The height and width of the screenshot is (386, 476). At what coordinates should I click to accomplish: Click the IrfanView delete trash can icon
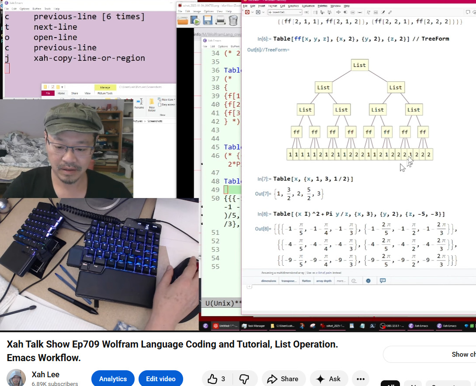[x=233, y=20]
